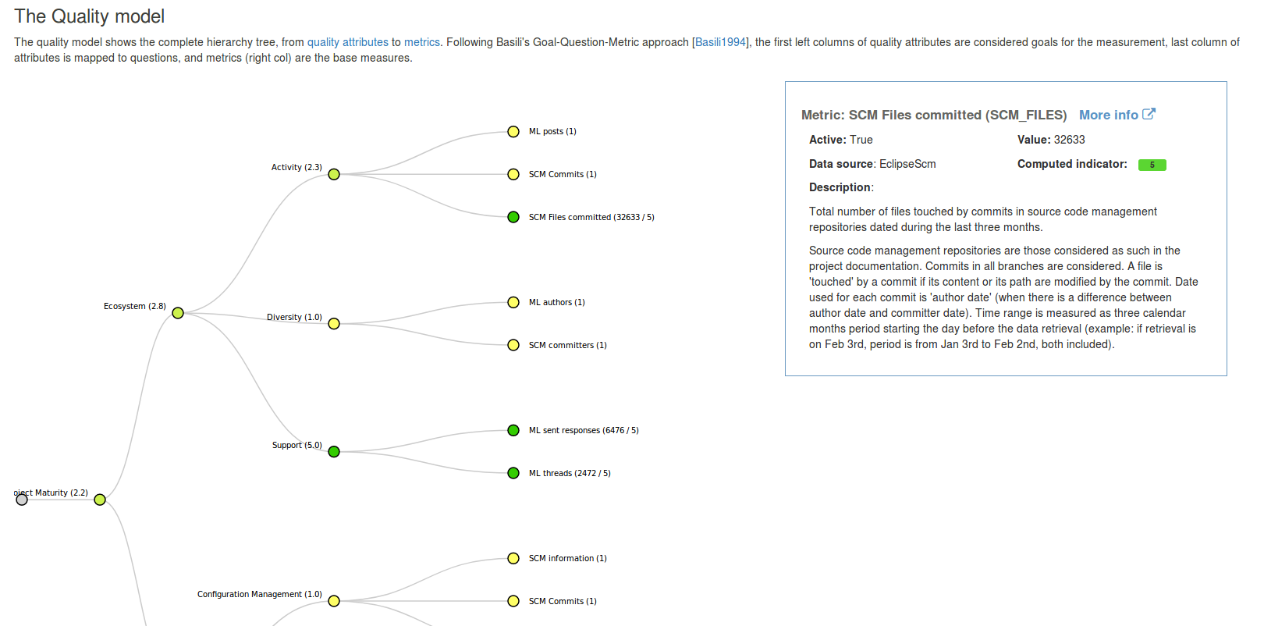1264x626 pixels.
Task: Collapse the Ecosystem tree node
Action: click(178, 313)
